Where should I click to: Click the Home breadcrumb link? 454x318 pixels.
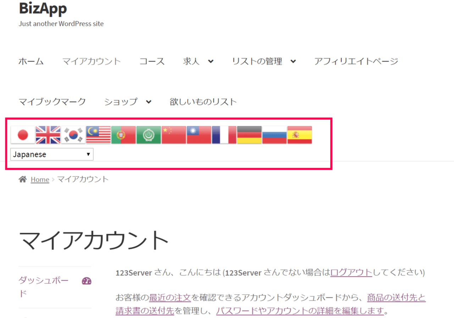click(x=40, y=179)
